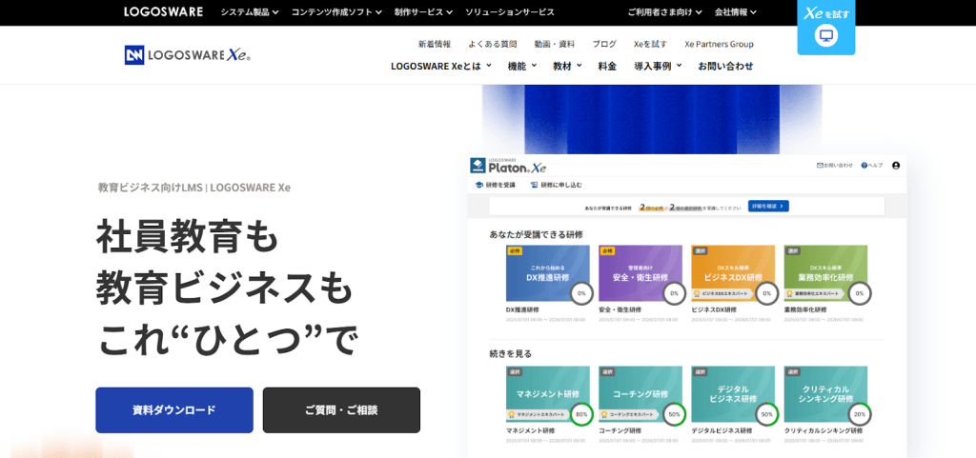
Task: Click the user profile icon in Platon preview
Action: 896,166
